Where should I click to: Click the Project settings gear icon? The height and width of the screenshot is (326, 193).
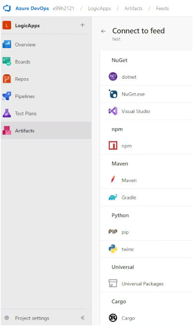point(7,318)
